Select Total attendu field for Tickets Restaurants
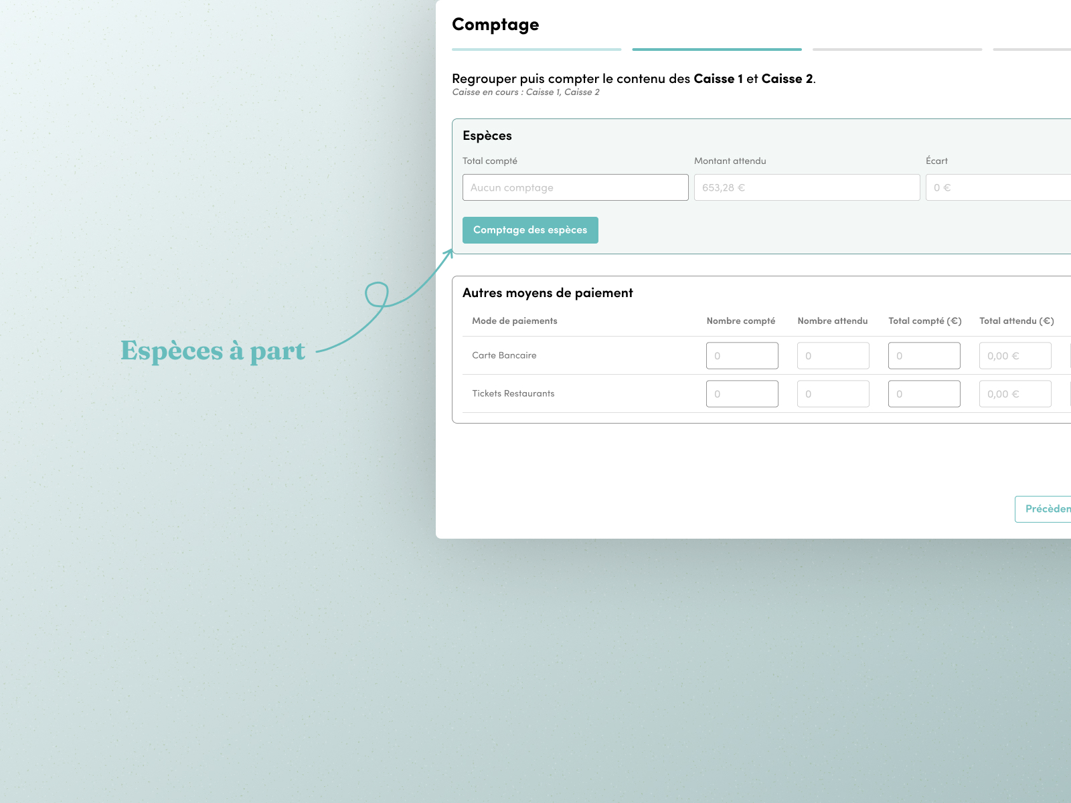1071x803 pixels. point(1015,393)
